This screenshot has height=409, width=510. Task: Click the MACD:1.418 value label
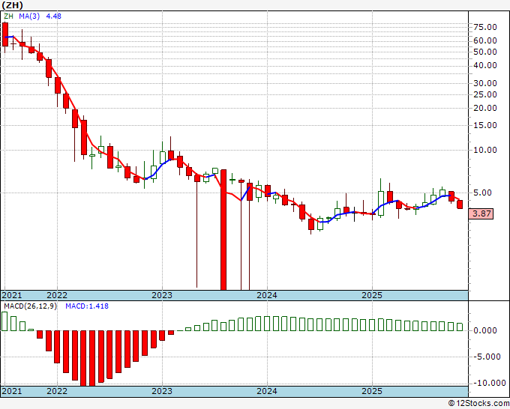(87, 306)
